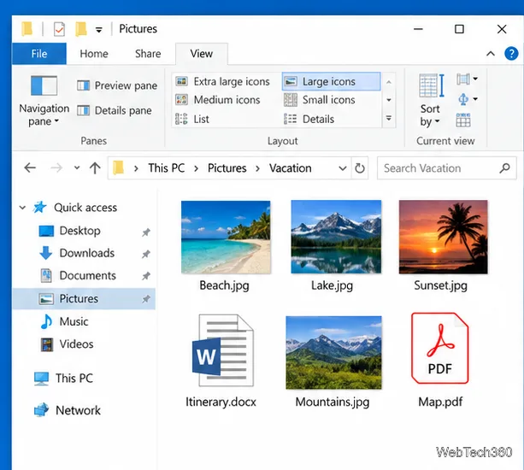Click This PC in the address path

coord(167,168)
